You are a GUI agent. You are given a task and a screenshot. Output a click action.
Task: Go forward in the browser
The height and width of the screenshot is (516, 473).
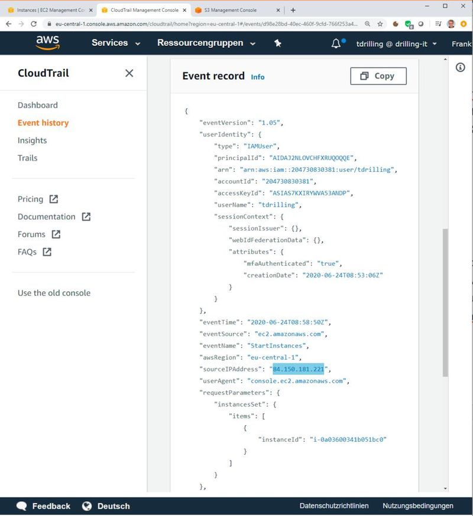(x=21, y=24)
